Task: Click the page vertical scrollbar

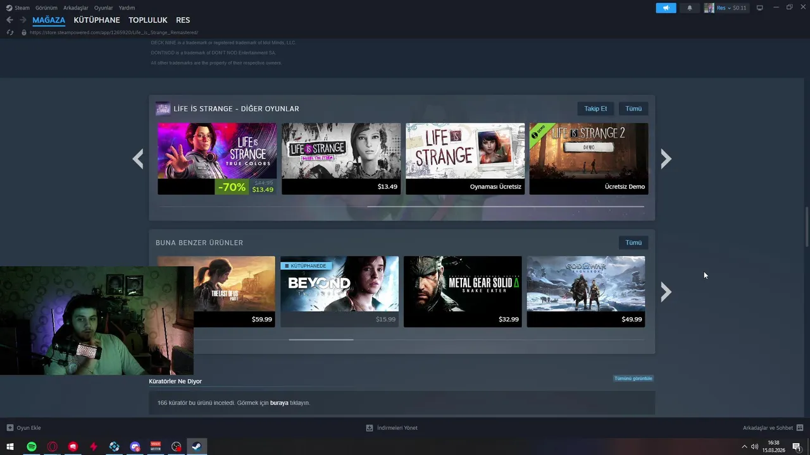Action: click(x=807, y=227)
